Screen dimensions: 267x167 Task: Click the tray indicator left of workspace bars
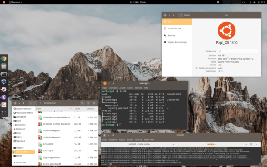(x=218, y=2)
